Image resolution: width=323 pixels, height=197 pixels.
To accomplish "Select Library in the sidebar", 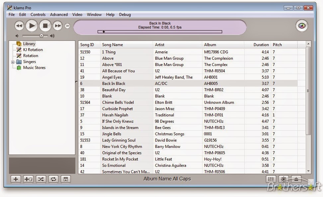I will click(x=29, y=44).
